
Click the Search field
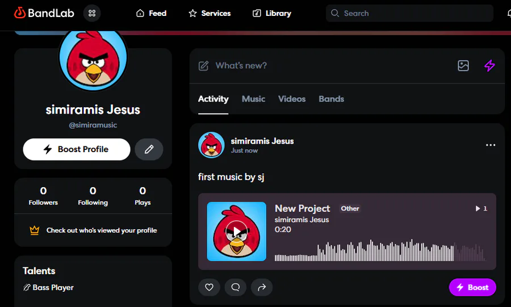409,14
